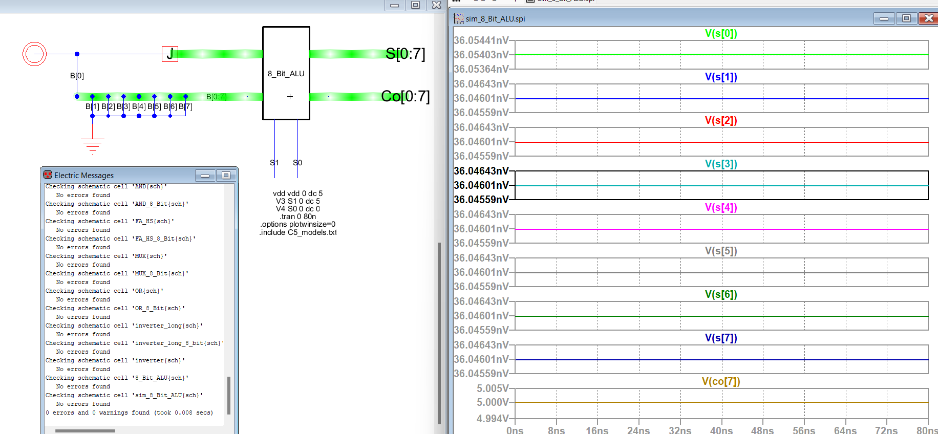Click the V(co[7]) trace label
The image size is (938, 434).
[x=721, y=381]
